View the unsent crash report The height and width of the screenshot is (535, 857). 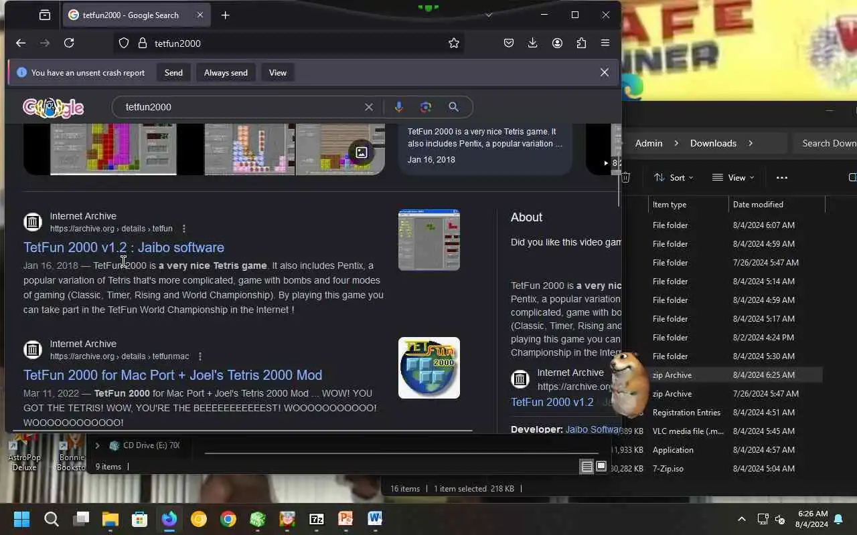click(278, 72)
